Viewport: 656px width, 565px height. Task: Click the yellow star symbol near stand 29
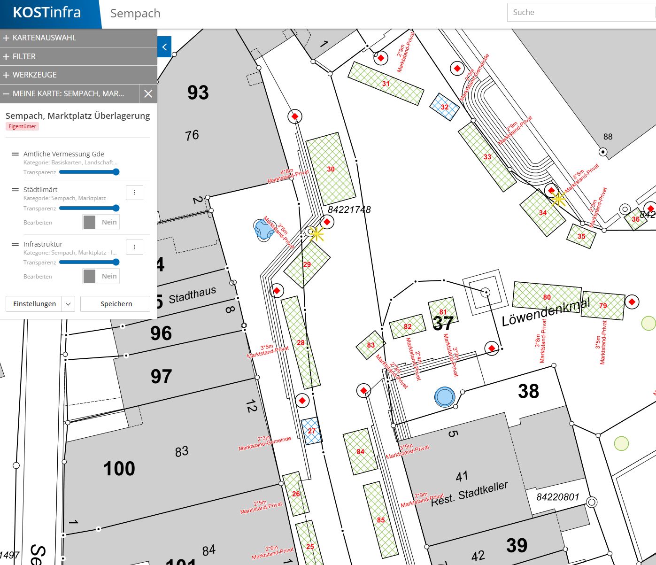point(317,234)
